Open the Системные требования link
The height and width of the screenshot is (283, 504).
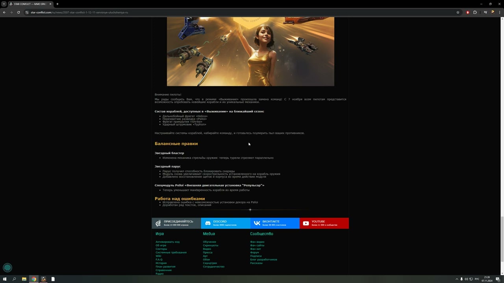[x=171, y=252]
